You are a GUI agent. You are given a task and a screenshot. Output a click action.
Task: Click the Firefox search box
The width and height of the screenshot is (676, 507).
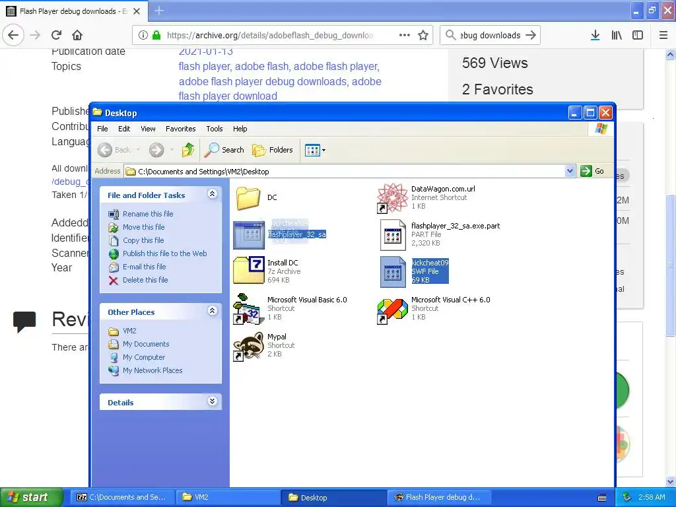(x=490, y=35)
